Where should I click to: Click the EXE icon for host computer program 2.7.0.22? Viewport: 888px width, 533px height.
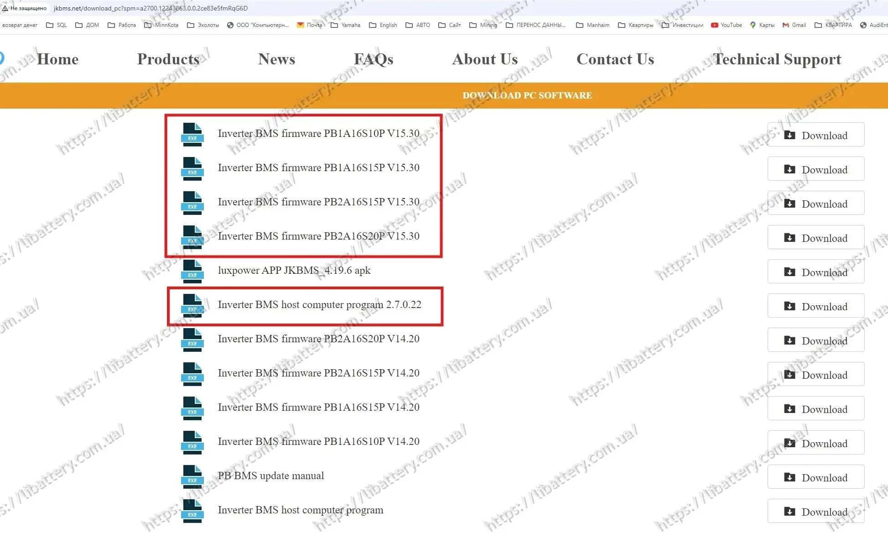192,306
